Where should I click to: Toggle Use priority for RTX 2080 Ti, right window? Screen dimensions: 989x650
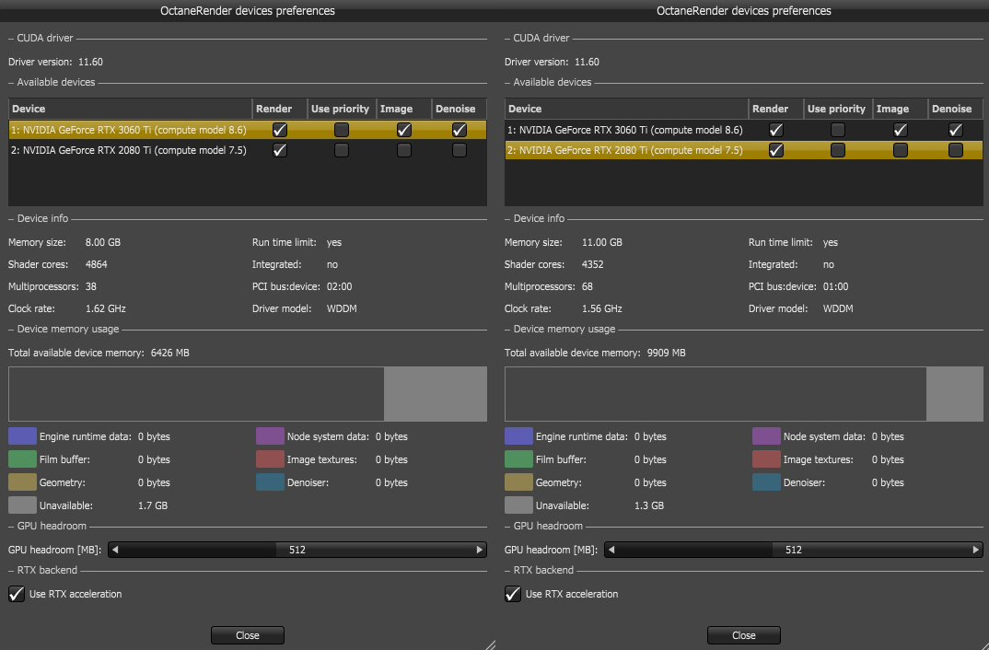838,150
